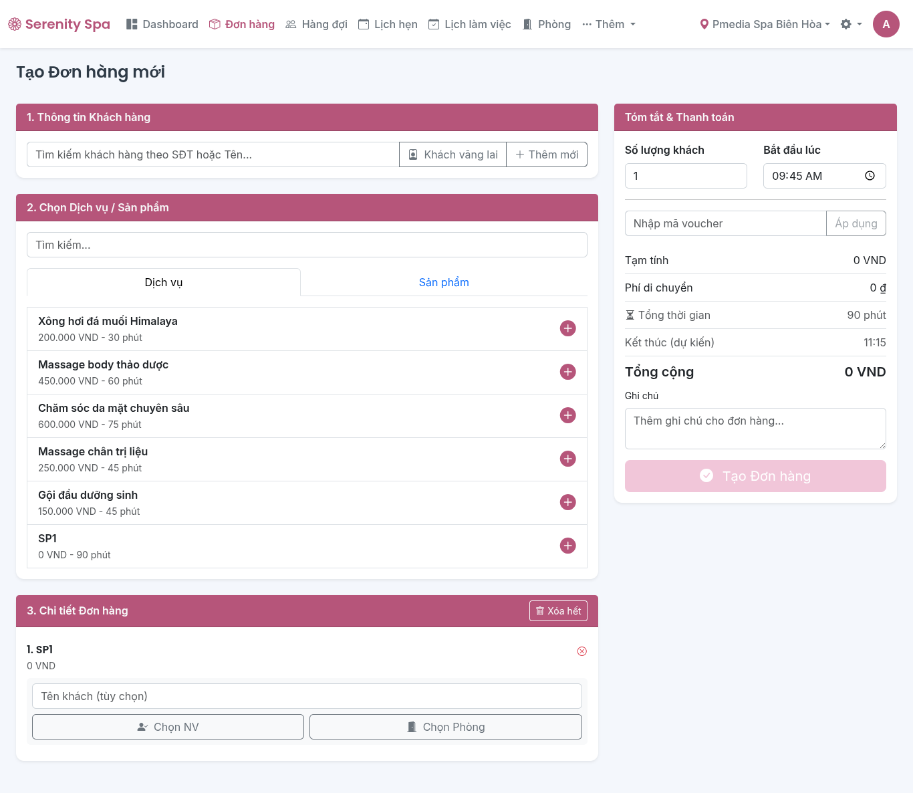Click Chọn Phòng button for SP1
Screen dimensions: 913x793
pos(445,727)
